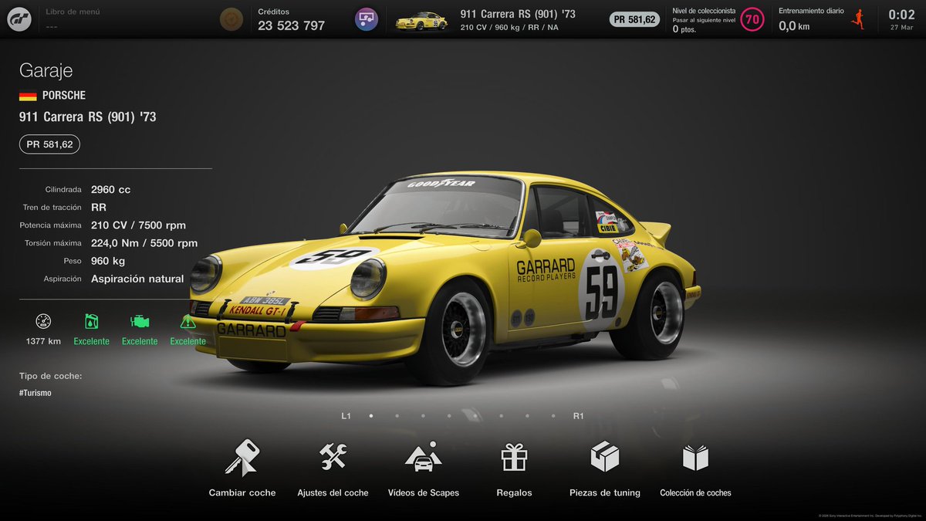Viewport: 926px width, 521px height.
Task: Click the Cambiar coche key icon
Action: [242, 458]
